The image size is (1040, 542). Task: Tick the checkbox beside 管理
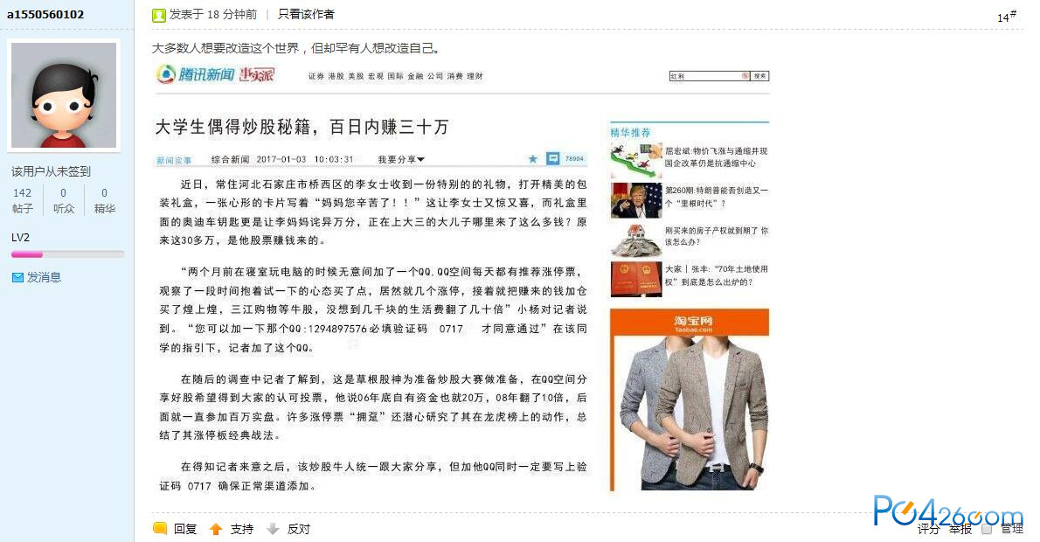tap(987, 529)
